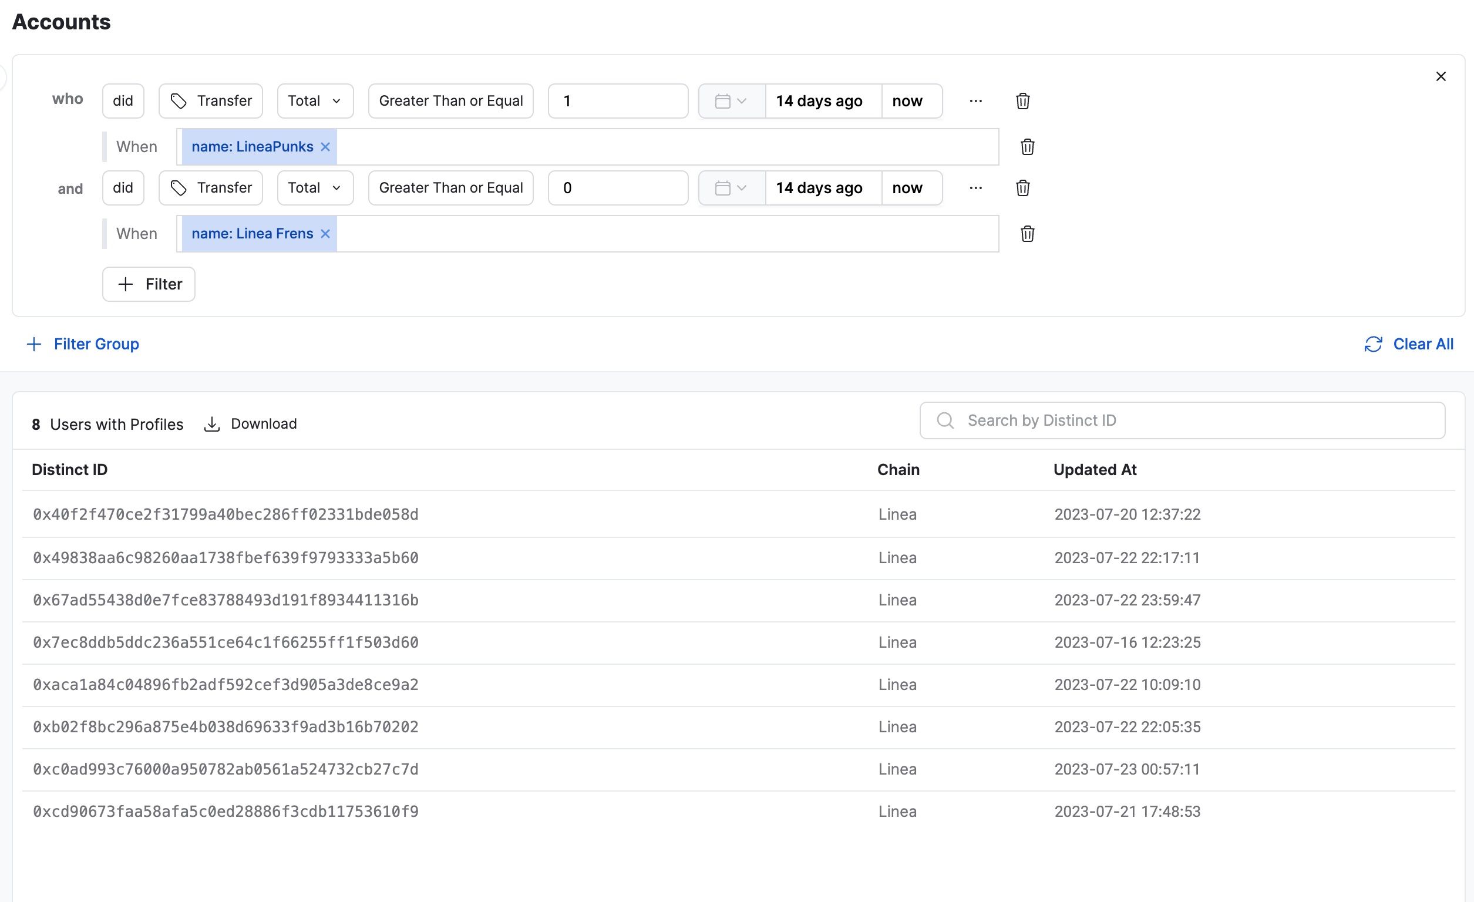This screenshot has height=902, width=1474.
Task: Focus the Search by Distinct ID field
Action: click(1182, 420)
